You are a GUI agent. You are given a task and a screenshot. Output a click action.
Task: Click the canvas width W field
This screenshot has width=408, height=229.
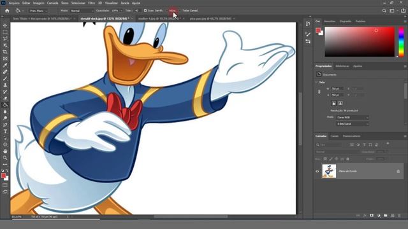coord(337,89)
